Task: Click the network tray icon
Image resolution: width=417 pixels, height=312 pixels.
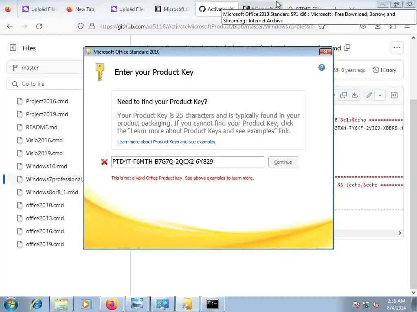Action: tap(366, 305)
